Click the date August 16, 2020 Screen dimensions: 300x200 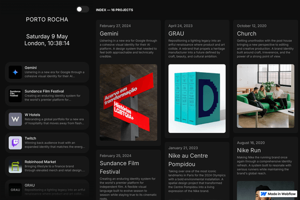(x=251, y=143)
